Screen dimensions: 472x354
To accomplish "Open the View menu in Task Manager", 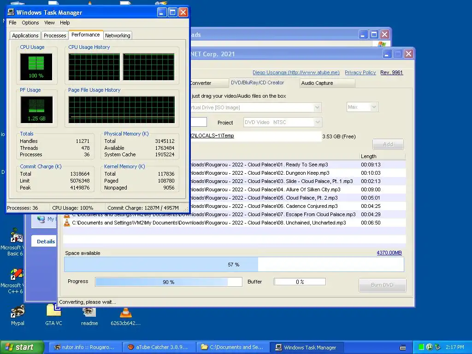I will (x=49, y=23).
